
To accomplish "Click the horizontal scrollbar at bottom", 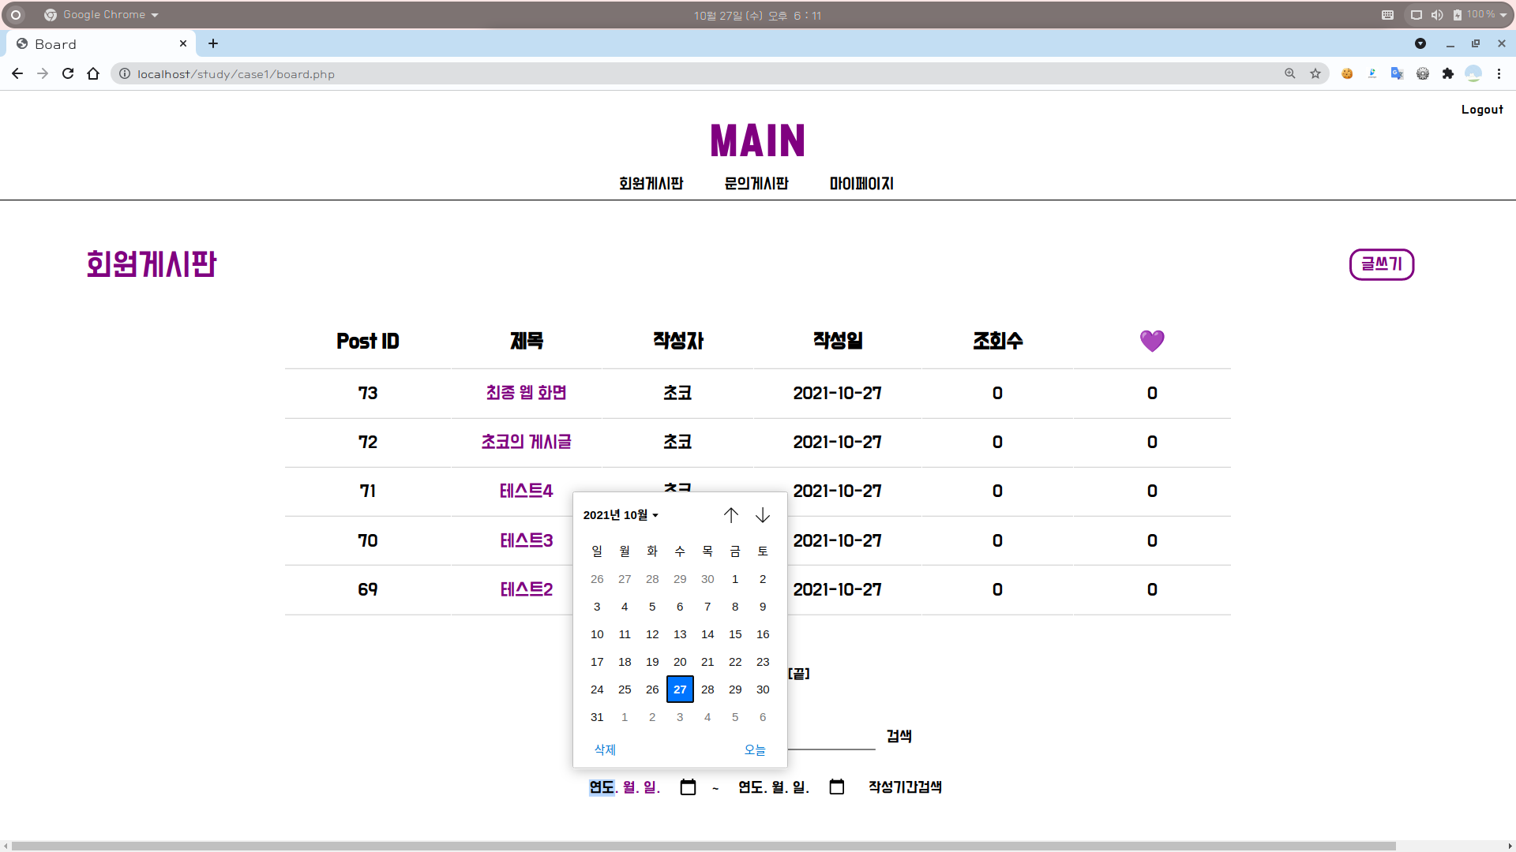I will pyautogui.click(x=703, y=846).
